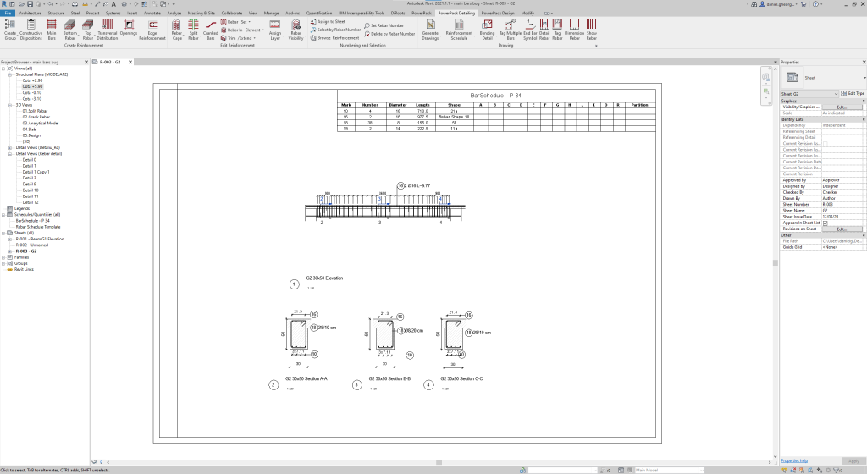Click the Rebar Cage tool
The image size is (867, 474).
tap(176, 30)
